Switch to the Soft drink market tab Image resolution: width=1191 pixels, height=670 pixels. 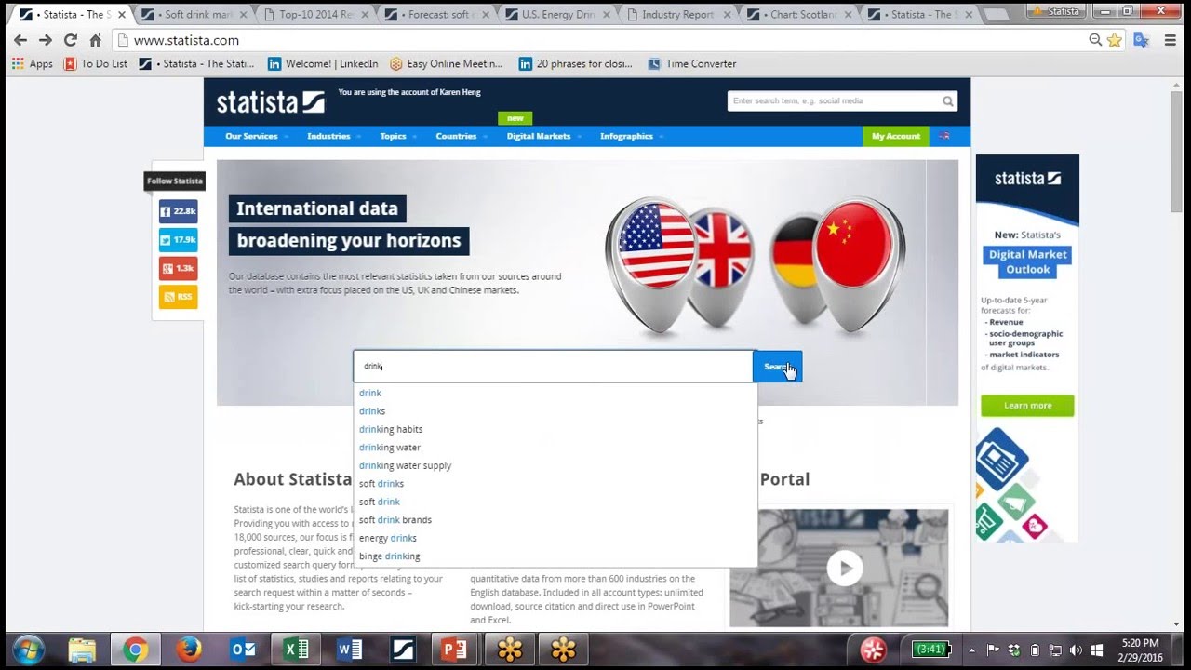point(194,15)
